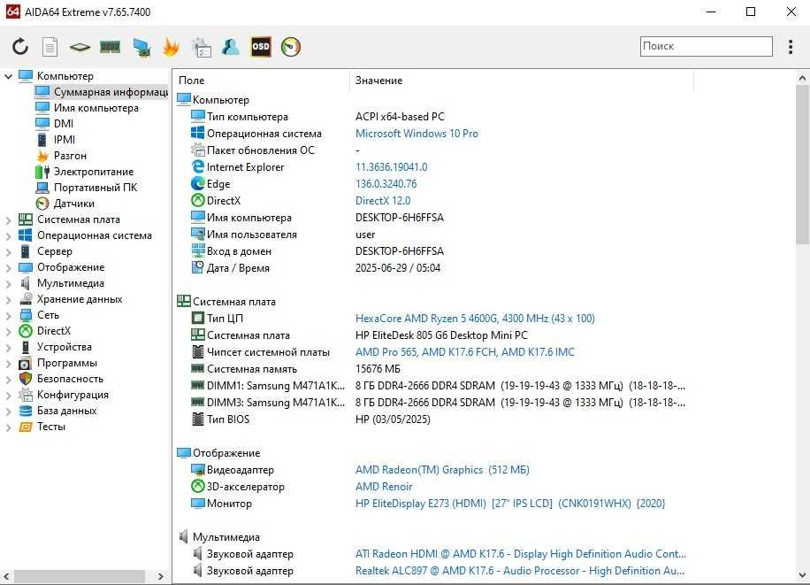The width and height of the screenshot is (810, 585).
Task: Open the Report document icon
Action: pyautogui.click(x=50, y=47)
